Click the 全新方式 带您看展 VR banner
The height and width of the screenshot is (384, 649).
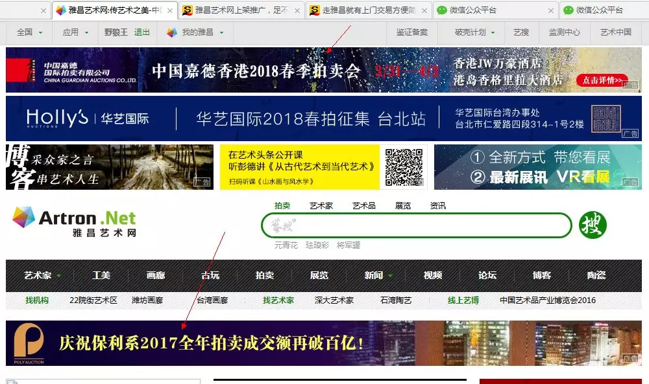[x=538, y=167]
